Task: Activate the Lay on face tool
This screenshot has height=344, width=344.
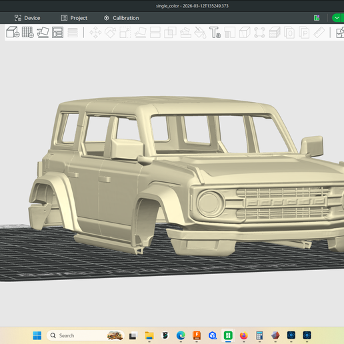Action: tap(140, 33)
